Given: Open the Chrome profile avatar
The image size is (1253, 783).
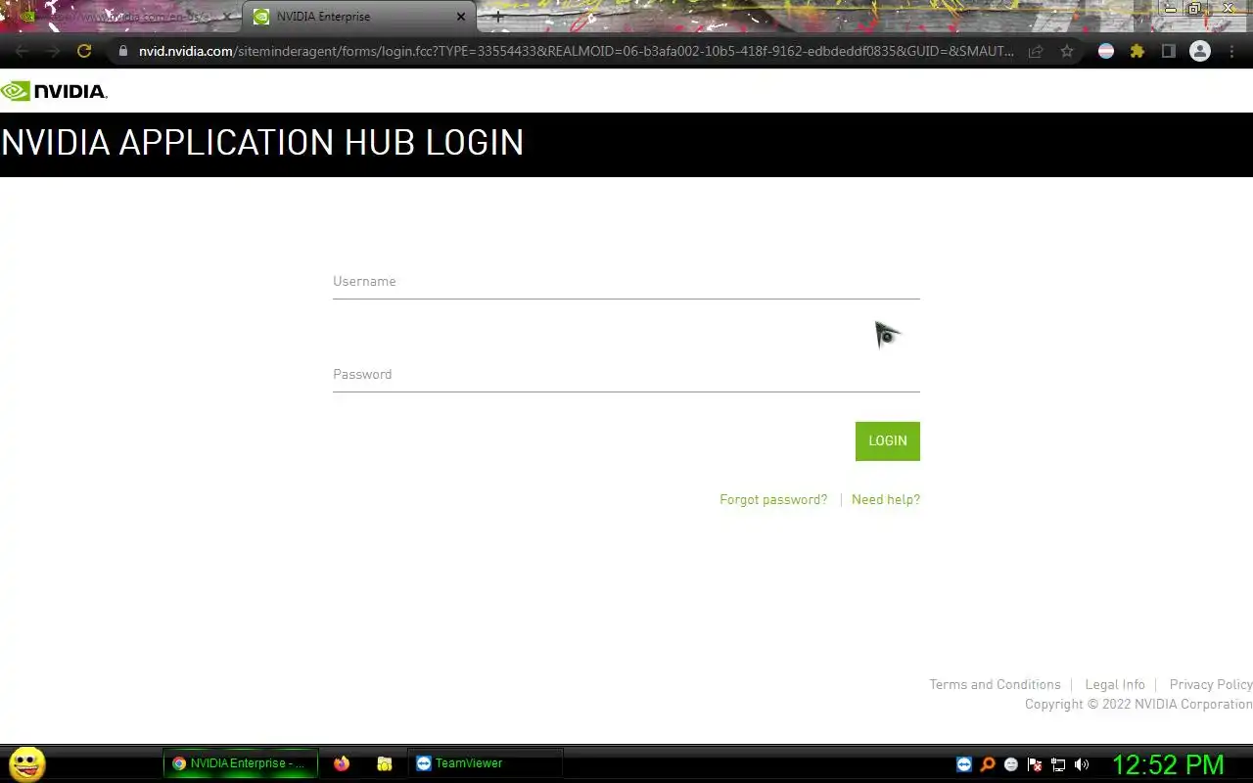Looking at the screenshot, I should [x=1200, y=51].
